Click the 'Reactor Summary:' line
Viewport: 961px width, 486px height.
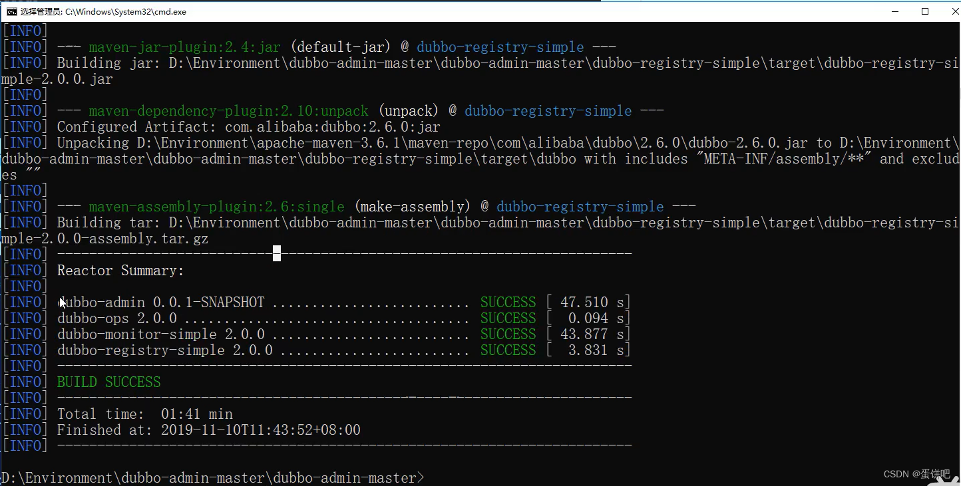click(120, 271)
